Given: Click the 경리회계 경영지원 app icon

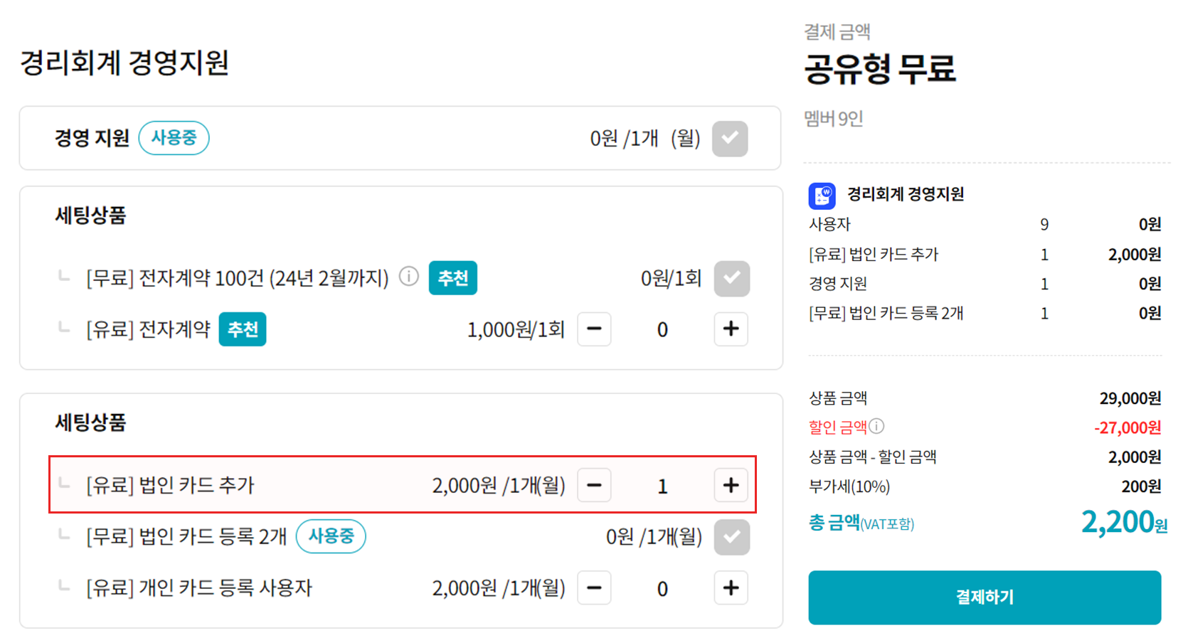Looking at the screenshot, I should tap(822, 196).
